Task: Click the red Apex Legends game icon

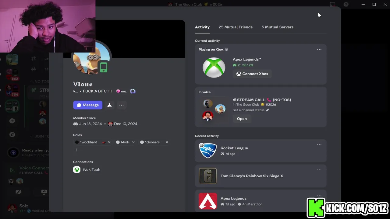Action: pyautogui.click(x=208, y=201)
